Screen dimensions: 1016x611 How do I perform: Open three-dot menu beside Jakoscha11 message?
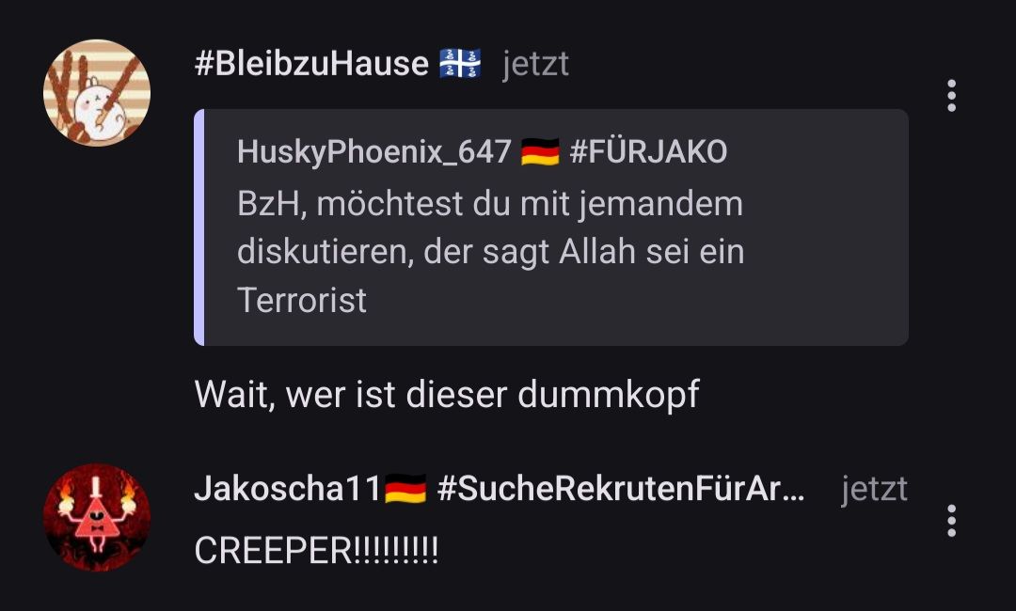click(951, 521)
